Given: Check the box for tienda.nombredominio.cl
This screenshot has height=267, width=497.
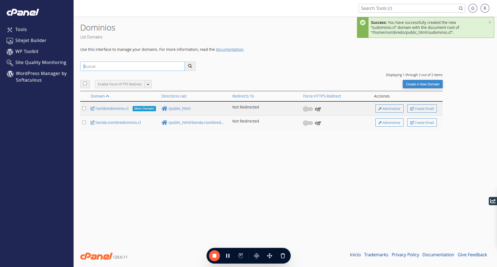Looking at the screenshot, I should pos(84,123).
